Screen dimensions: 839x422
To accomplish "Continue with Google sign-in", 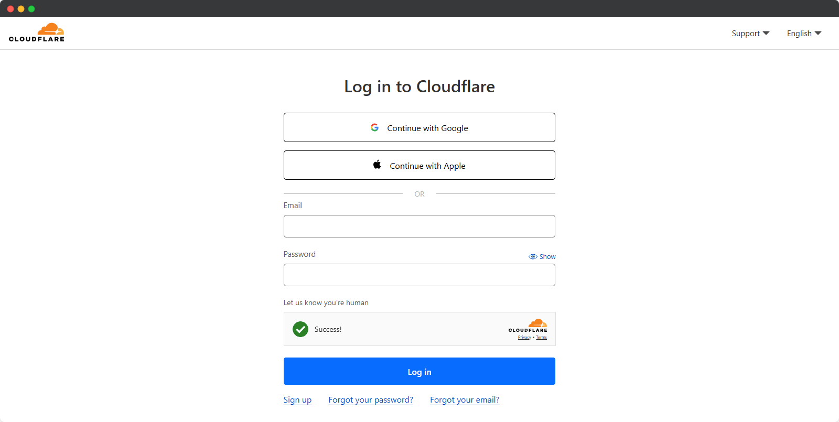I will (419, 127).
